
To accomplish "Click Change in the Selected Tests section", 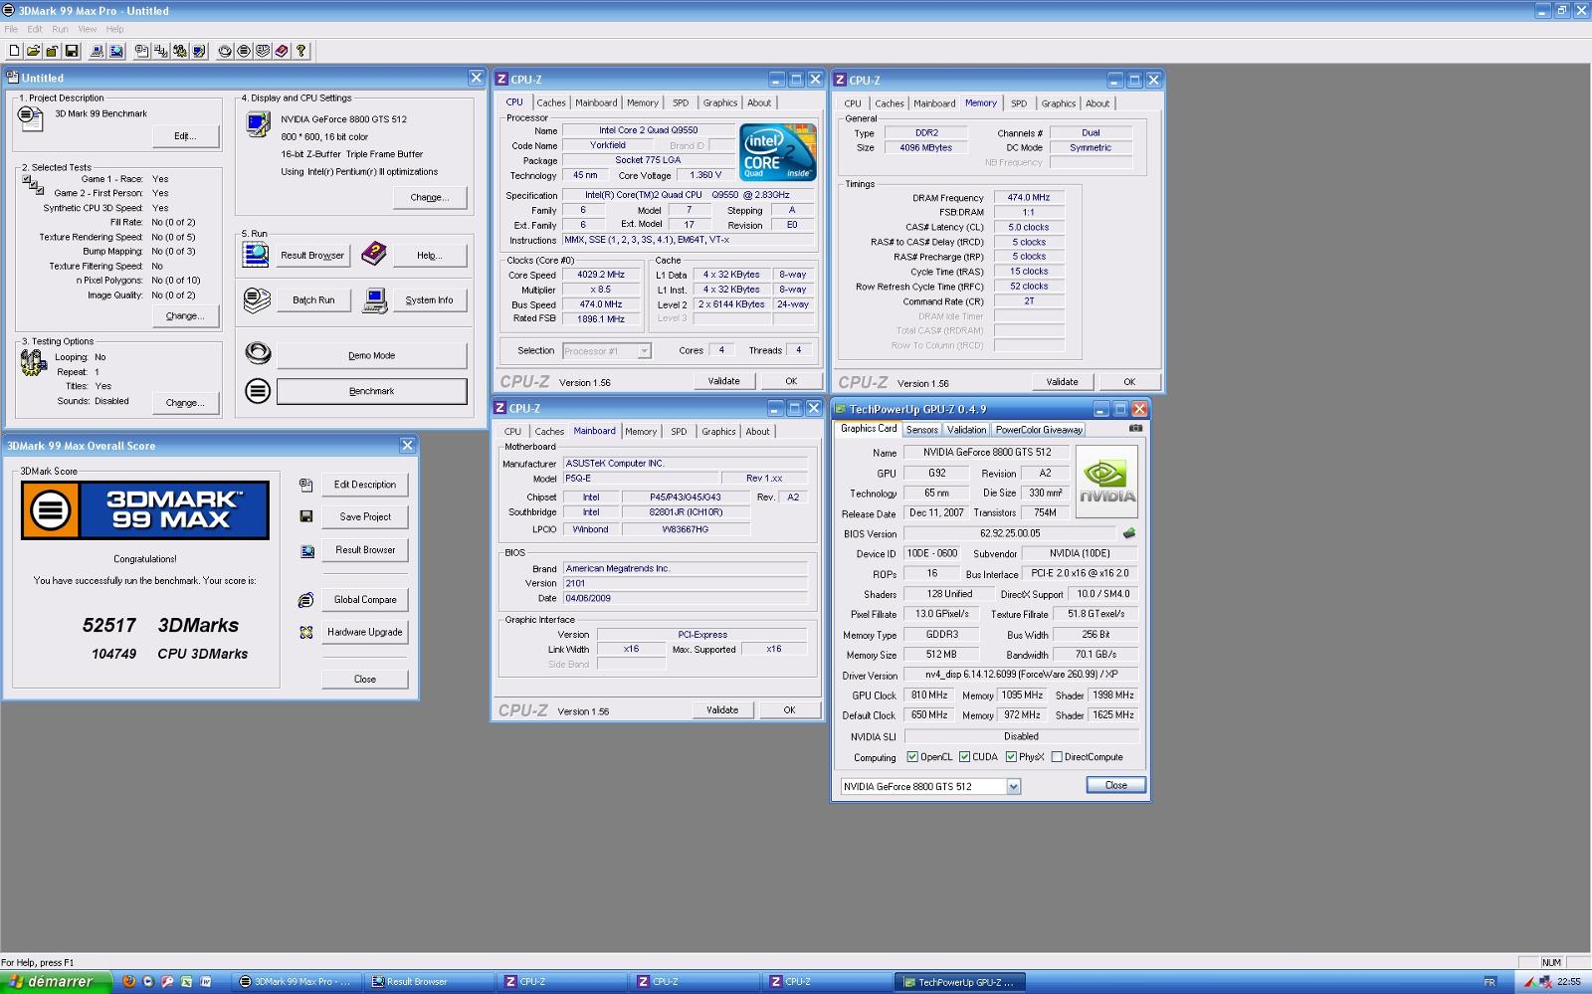I will click(x=185, y=315).
